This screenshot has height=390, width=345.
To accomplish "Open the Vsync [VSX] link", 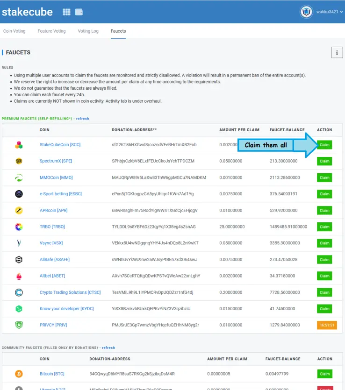I will (51, 243).
